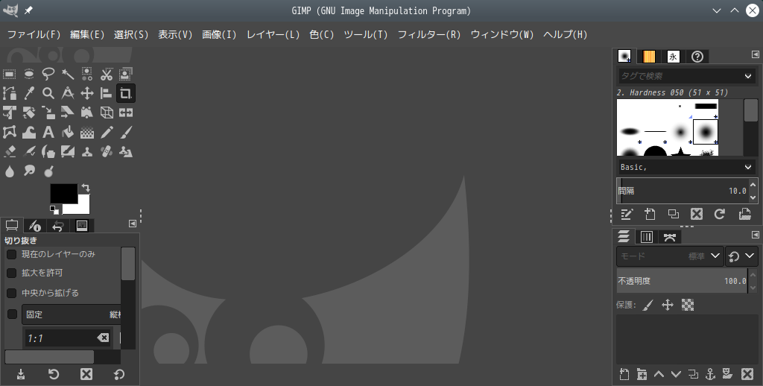Select the Scissors Select tool
Screen dimensions: 763x386
click(107, 74)
